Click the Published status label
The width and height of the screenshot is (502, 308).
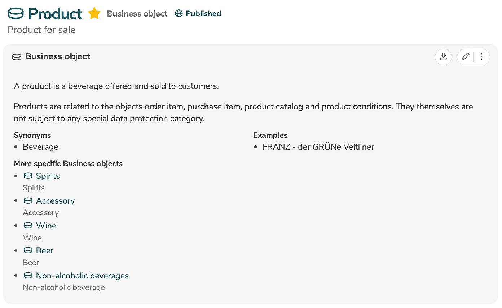(203, 14)
